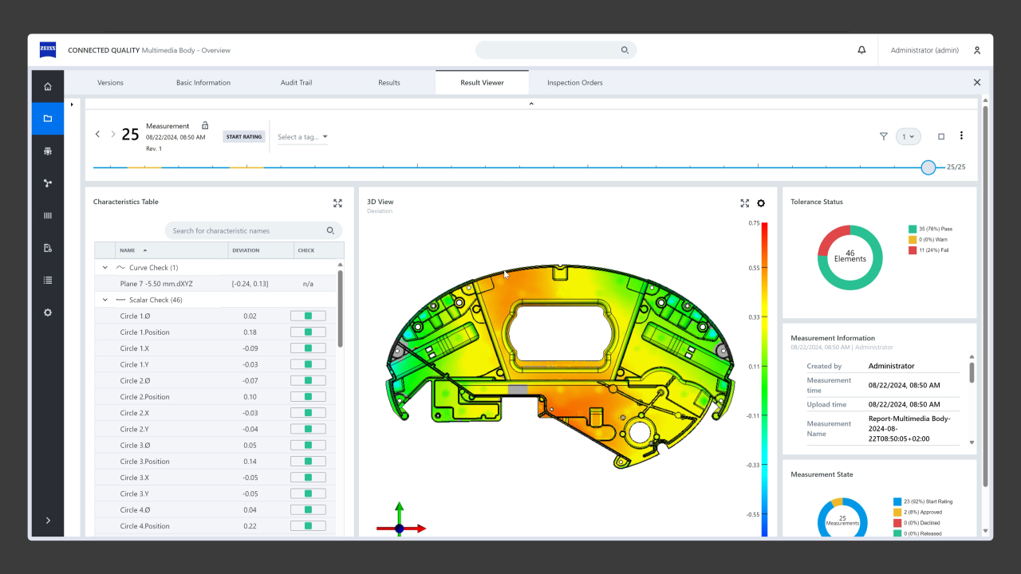Toggle check indicator for Circle 3.Y
This screenshot has height=574, width=1021.
[308, 493]
